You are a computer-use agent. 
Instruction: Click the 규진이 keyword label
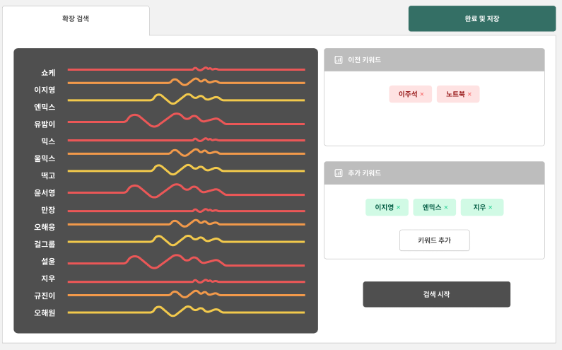click(45, 296)
